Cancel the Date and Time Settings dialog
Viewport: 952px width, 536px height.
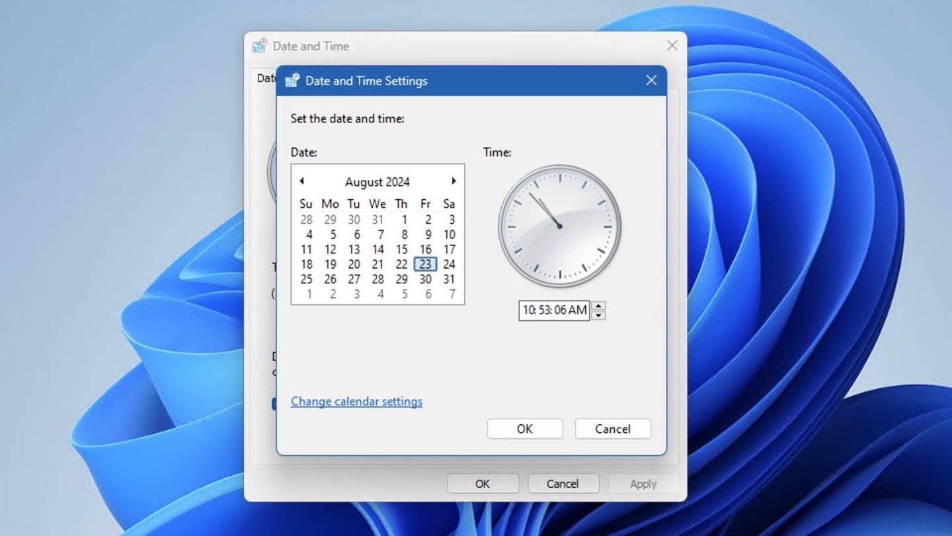(612, 429)
